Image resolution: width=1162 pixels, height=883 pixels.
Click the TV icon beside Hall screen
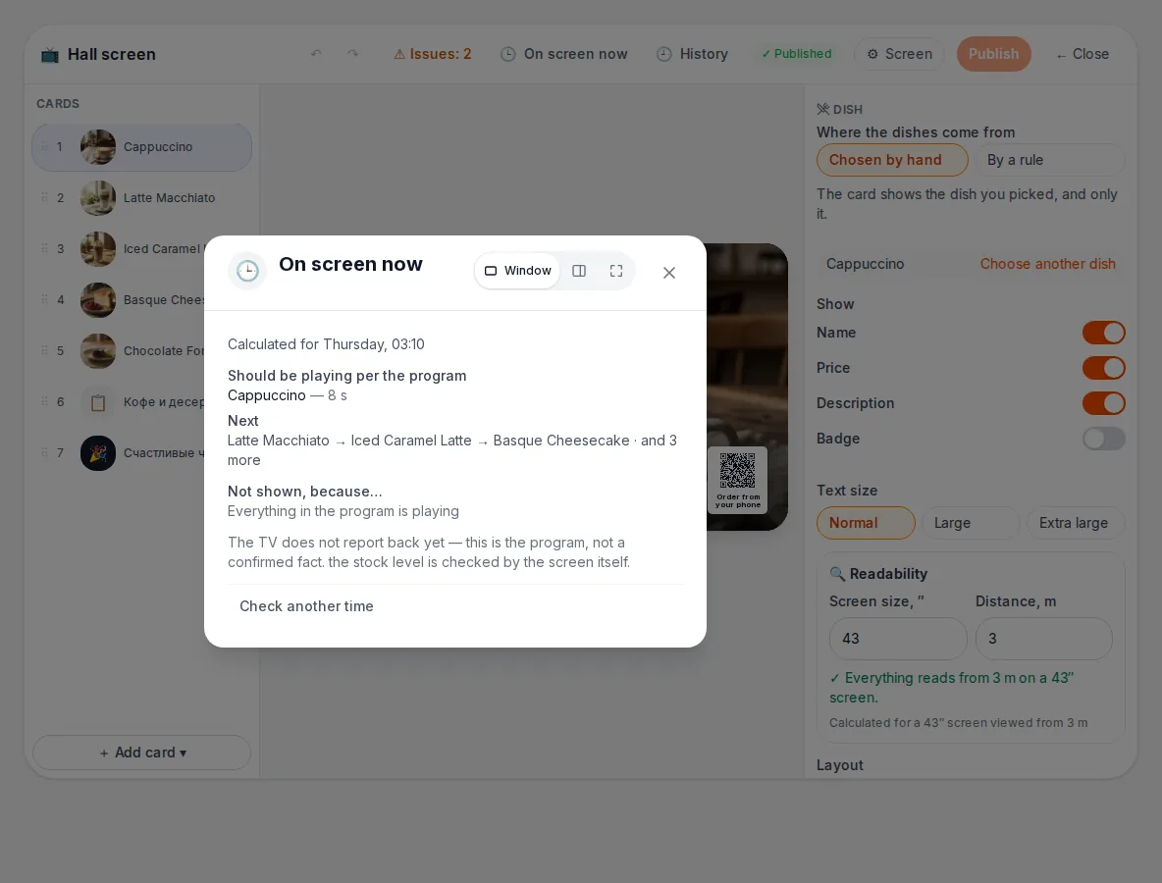click(50, 55)
